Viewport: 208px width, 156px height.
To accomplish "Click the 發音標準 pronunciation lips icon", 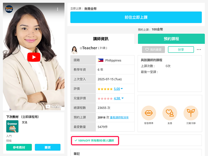I will (x=148, y=113).
